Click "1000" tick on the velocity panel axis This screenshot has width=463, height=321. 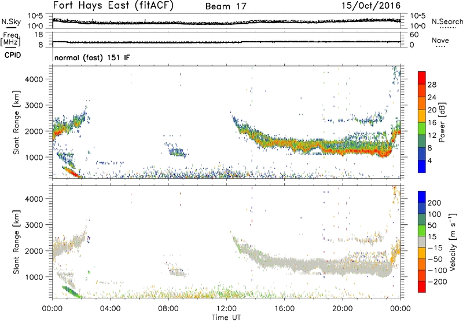(x=34, y=277)
